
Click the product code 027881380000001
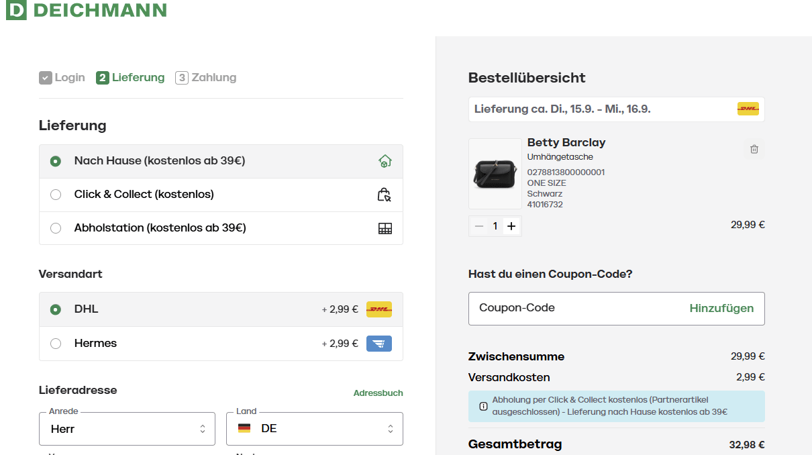pos(566,172)
